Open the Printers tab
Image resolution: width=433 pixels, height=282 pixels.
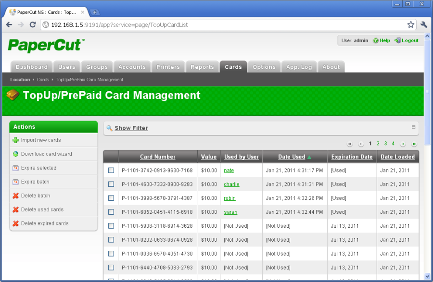168,67
